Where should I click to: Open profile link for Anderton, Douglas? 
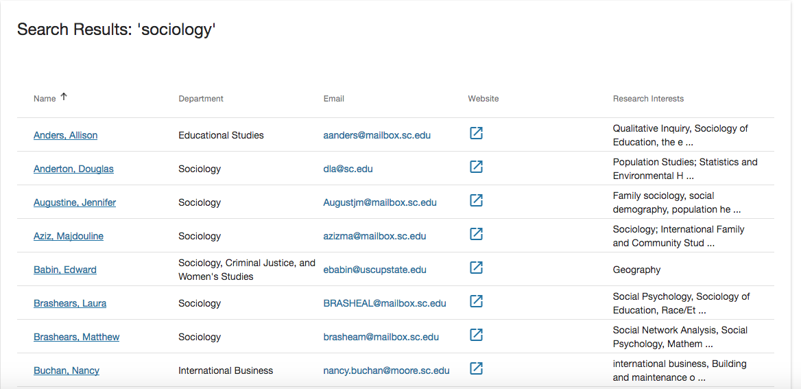pyautogui.click(x=73, y=169)
